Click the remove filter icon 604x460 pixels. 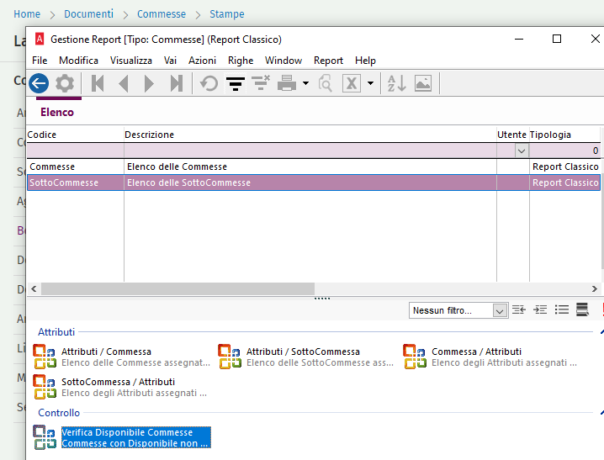pos(261,83)
